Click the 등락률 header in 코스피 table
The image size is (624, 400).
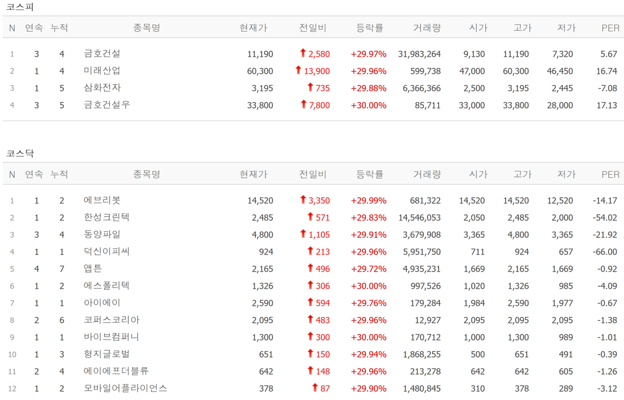click(370, 28)
